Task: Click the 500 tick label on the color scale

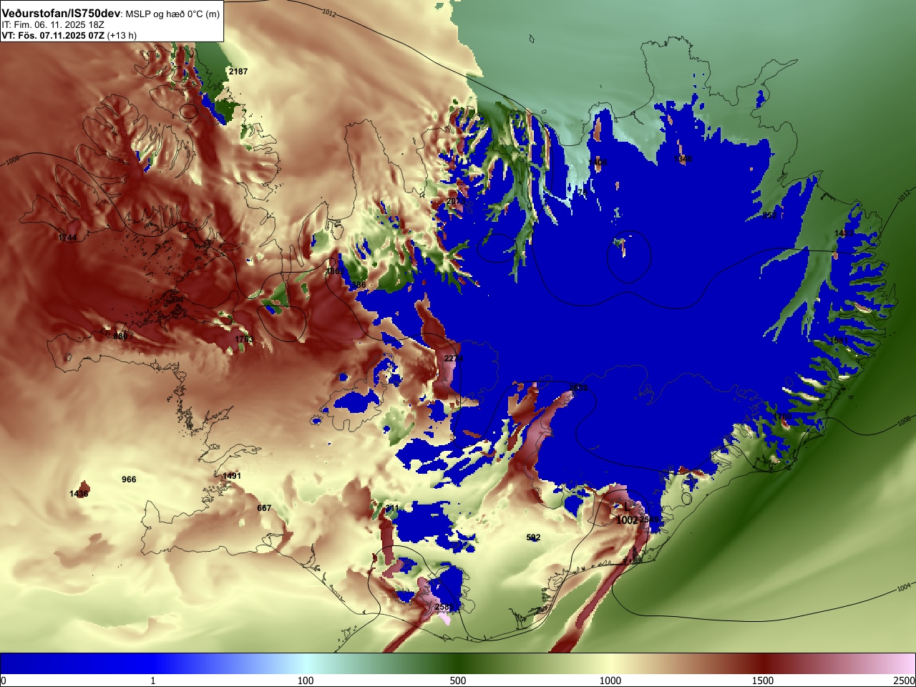Action: [x=458, y=681]
